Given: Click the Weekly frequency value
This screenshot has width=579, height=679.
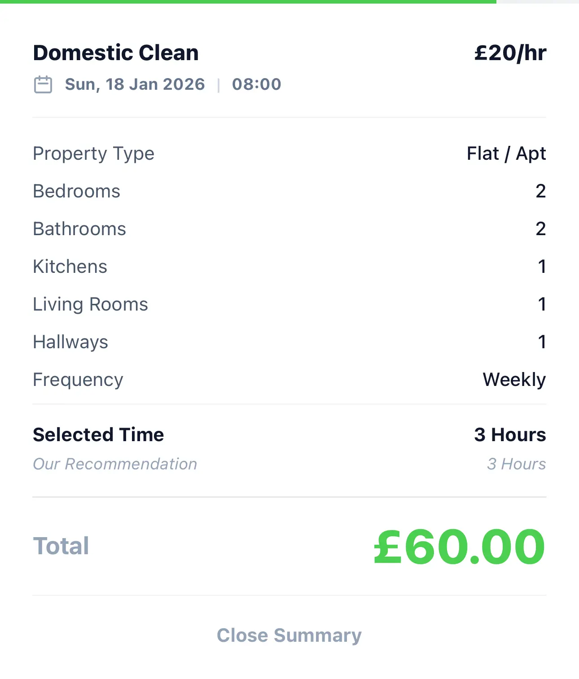Looking at the screenshot, I should (514, 380).
